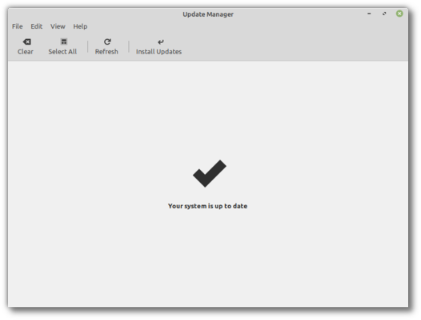
Task: Click the Refresh circular arrow icon
Action: [107, 41]
